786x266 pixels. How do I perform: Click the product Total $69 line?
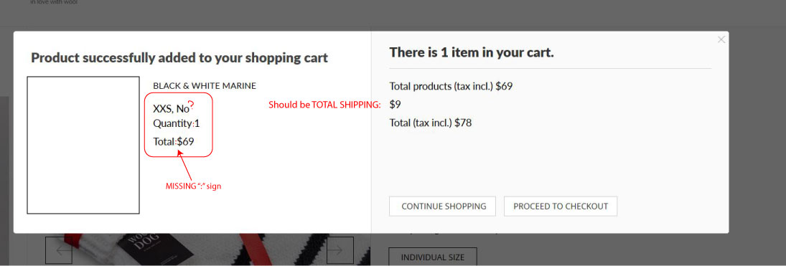(174, 141)
